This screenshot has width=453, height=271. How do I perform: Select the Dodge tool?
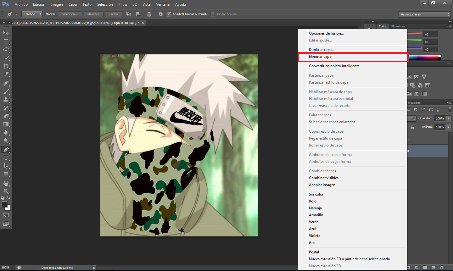6,141
